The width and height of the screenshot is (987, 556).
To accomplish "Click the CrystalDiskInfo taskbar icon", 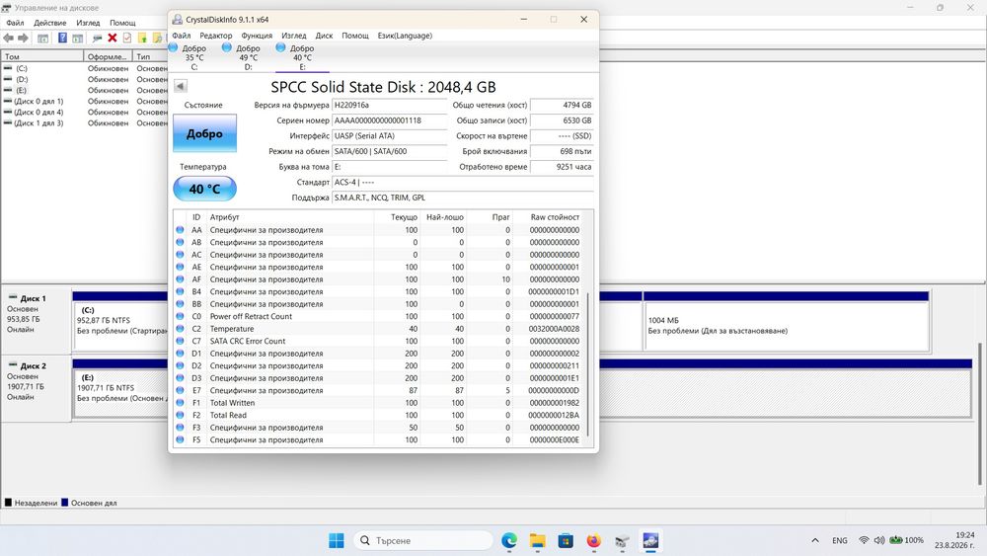I will (650, 540).
